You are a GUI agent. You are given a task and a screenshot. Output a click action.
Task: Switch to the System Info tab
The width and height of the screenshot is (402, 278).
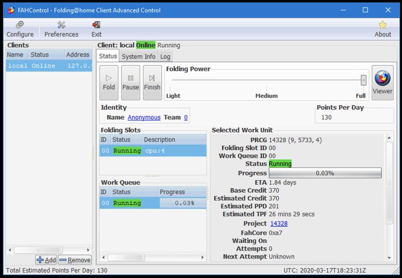click(x=139, y=57)
